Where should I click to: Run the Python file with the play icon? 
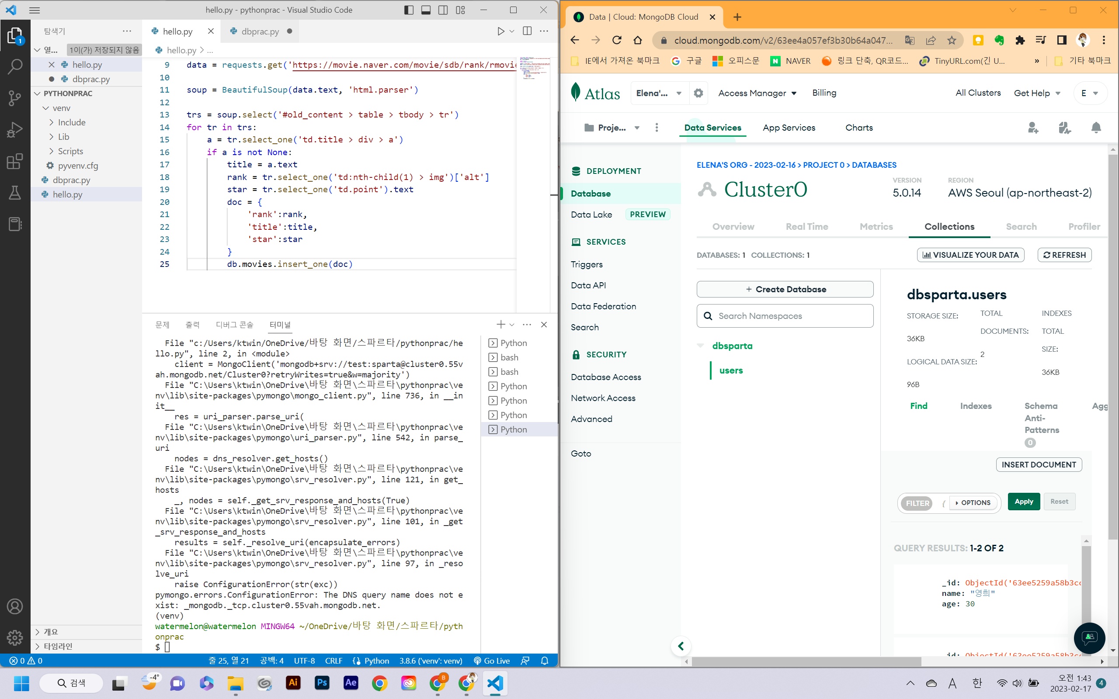pyautogui.click(x=501, y=31)
